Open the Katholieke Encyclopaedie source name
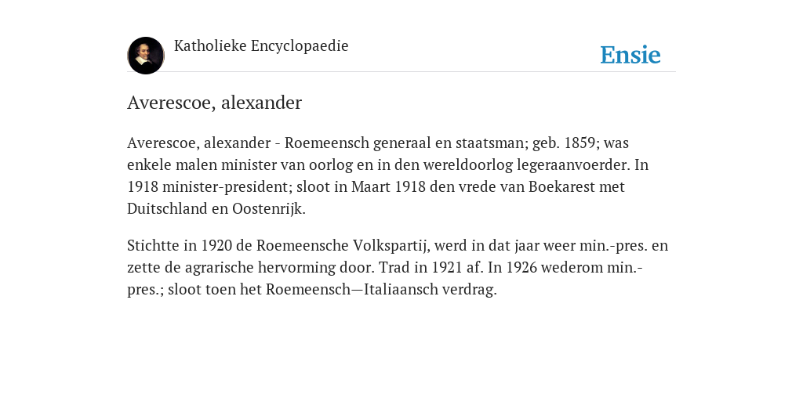This screenshot has height=401, width=803. [261, 46]
